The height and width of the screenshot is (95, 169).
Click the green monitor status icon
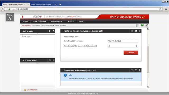click(142, 25)
